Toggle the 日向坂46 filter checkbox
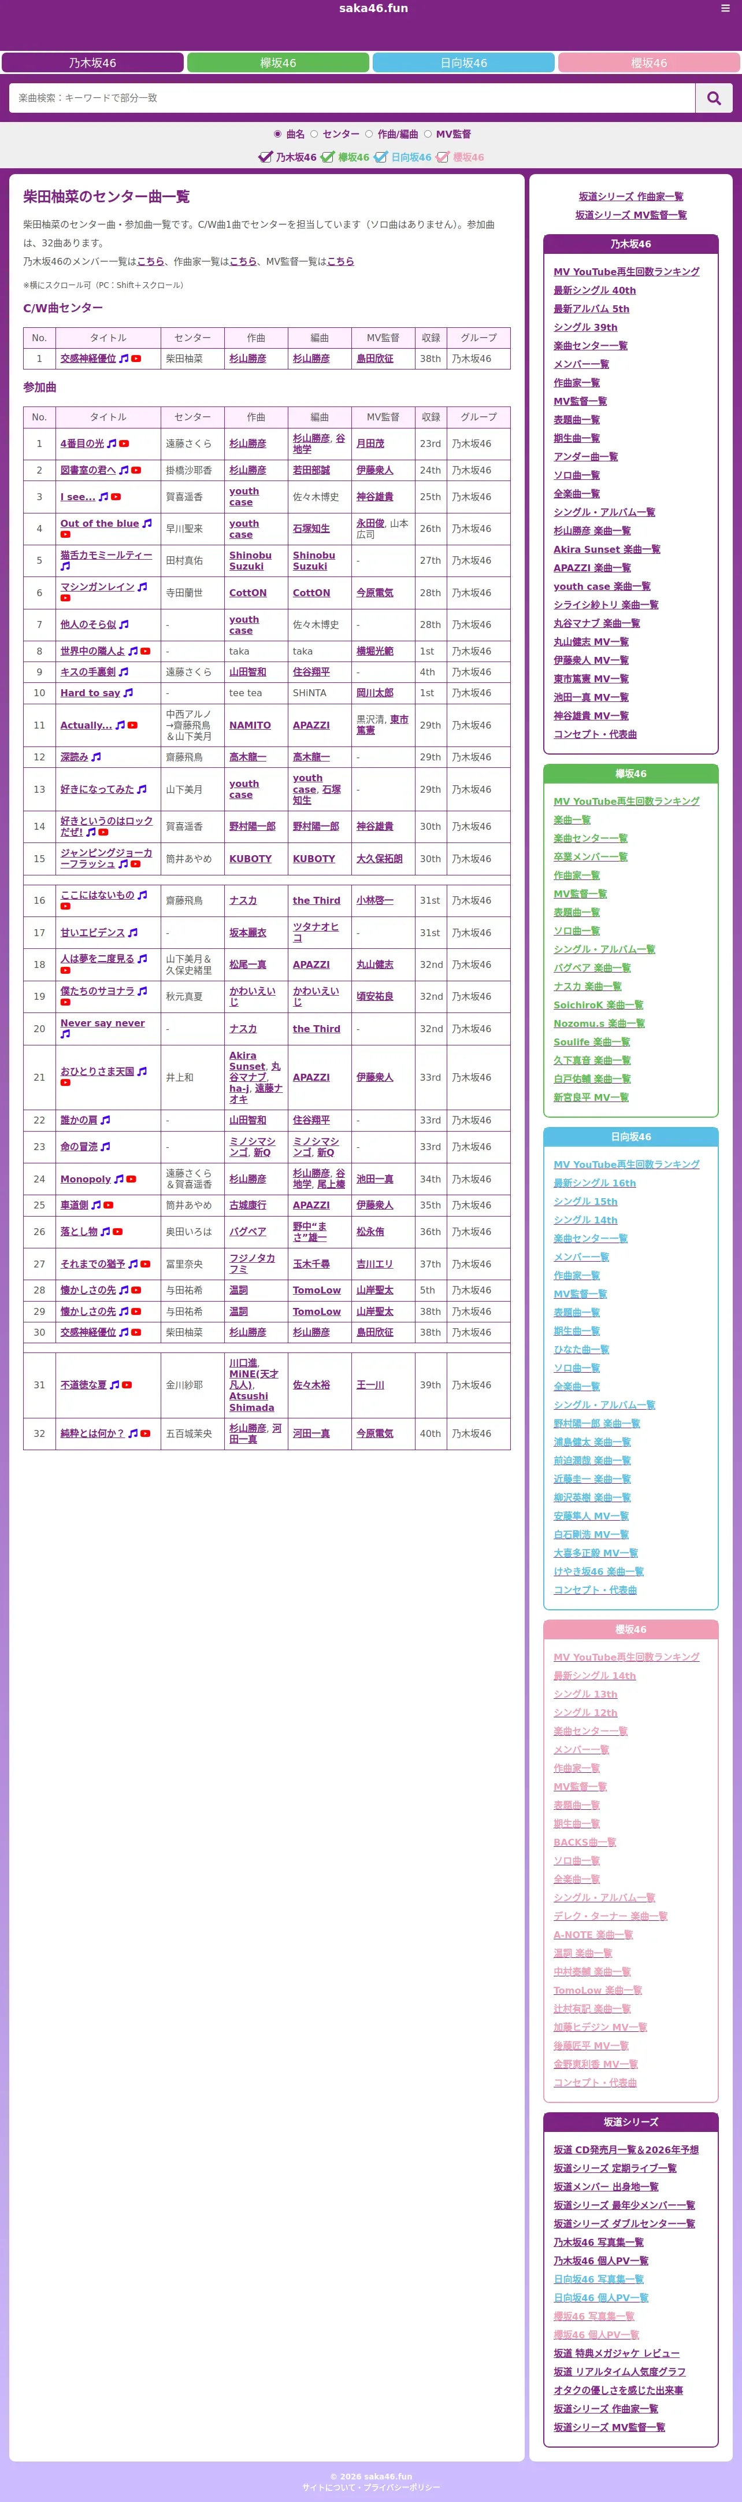 tap(381, 157)
